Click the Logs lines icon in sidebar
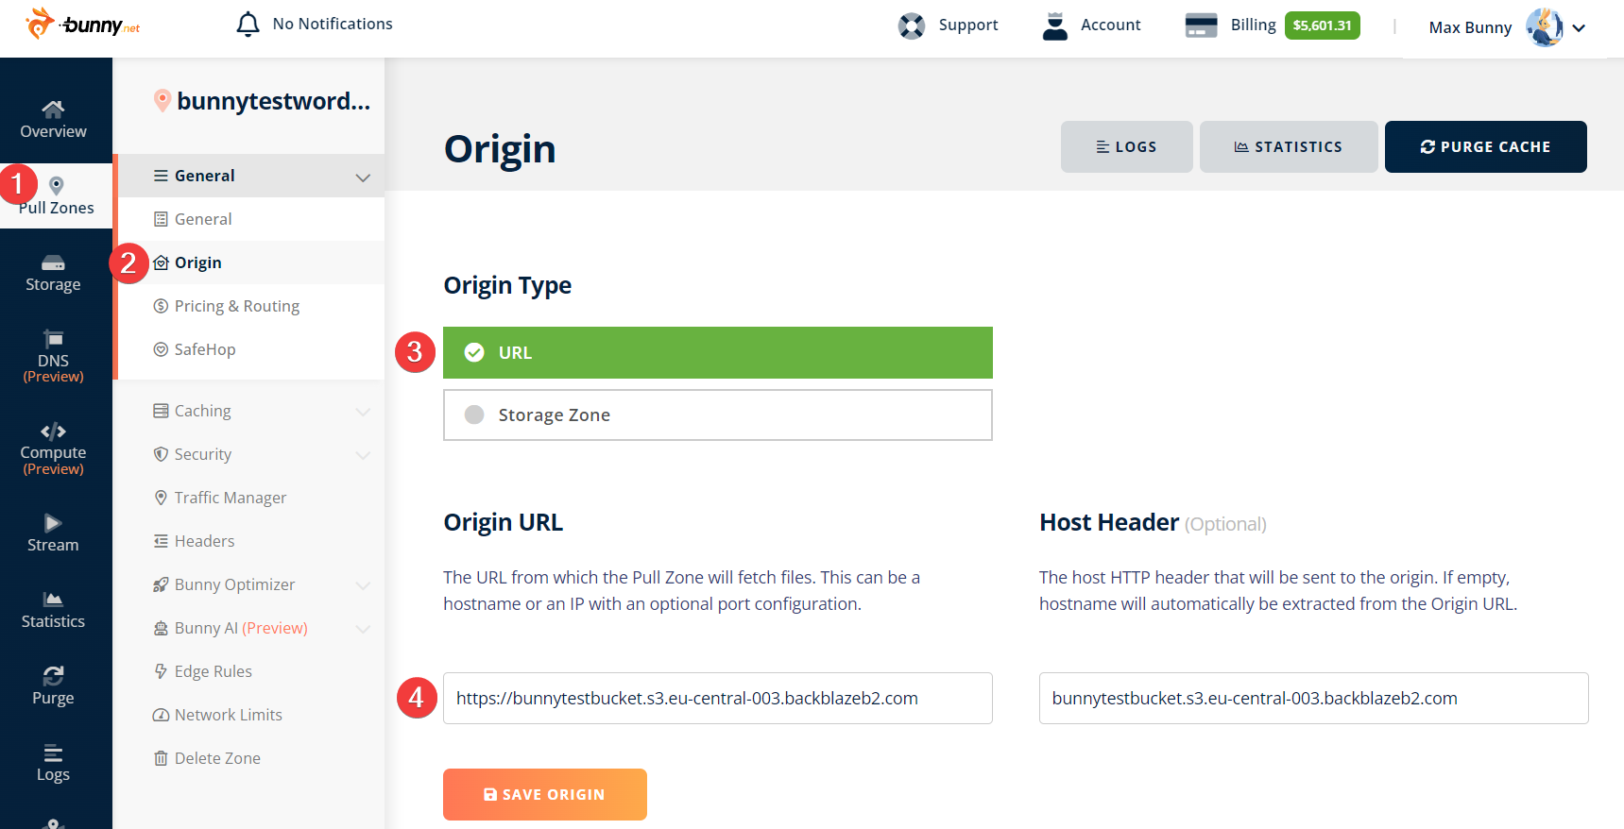The height and width of the screenshot is (829, 1624). (53, 753)
